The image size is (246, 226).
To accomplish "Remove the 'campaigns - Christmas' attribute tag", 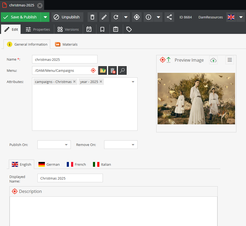I will tap(75, 82).
